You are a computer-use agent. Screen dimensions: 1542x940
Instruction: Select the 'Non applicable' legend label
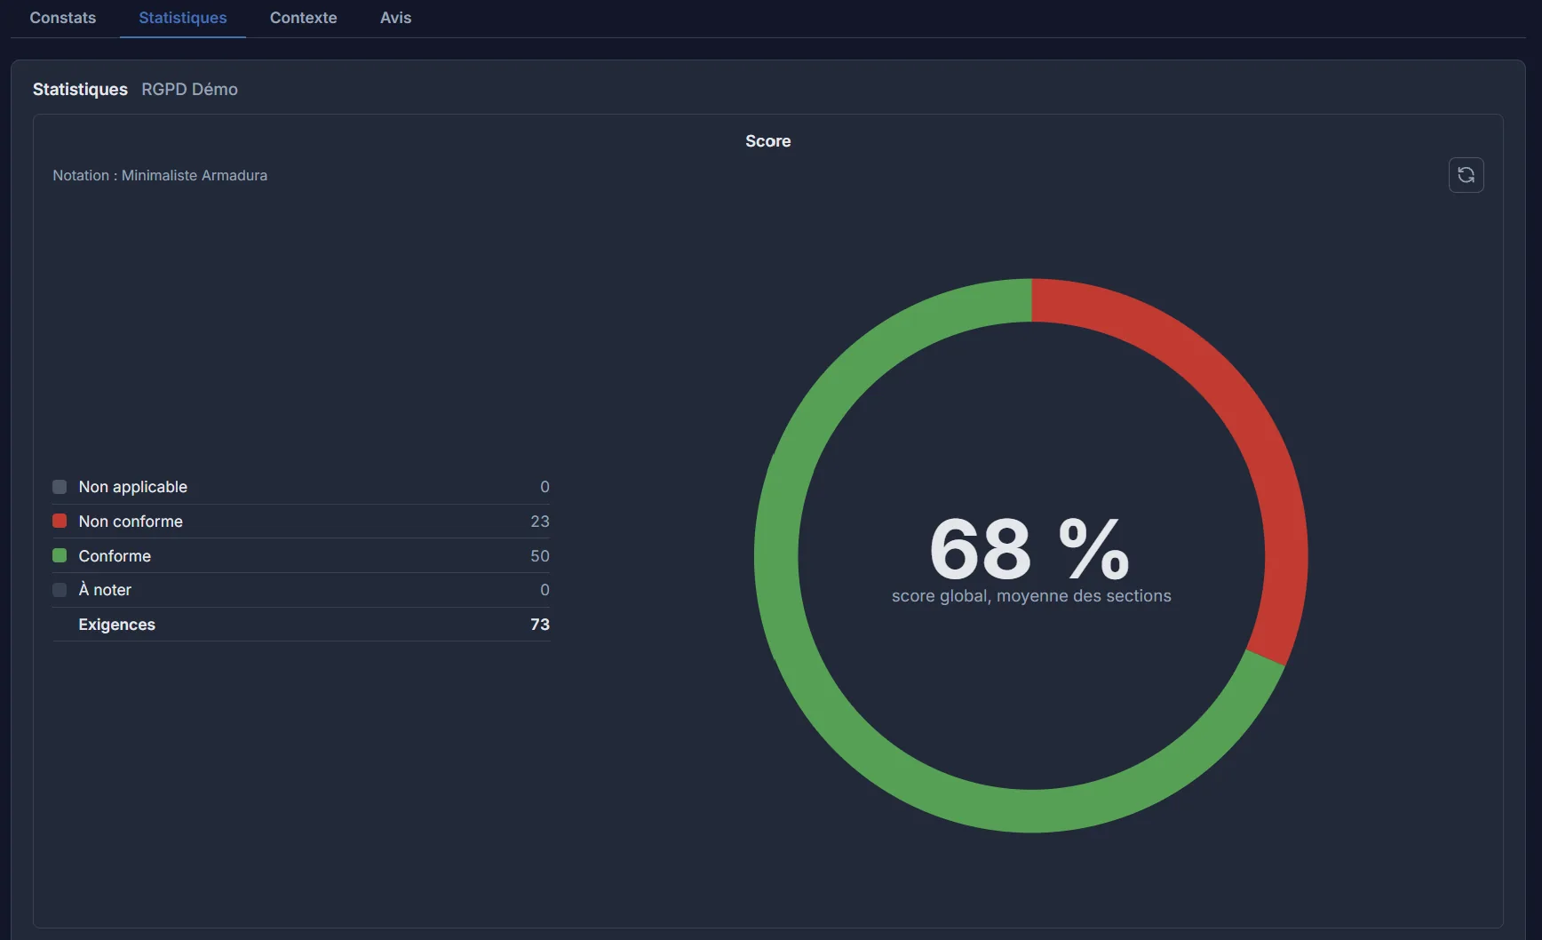click(133, 487)
